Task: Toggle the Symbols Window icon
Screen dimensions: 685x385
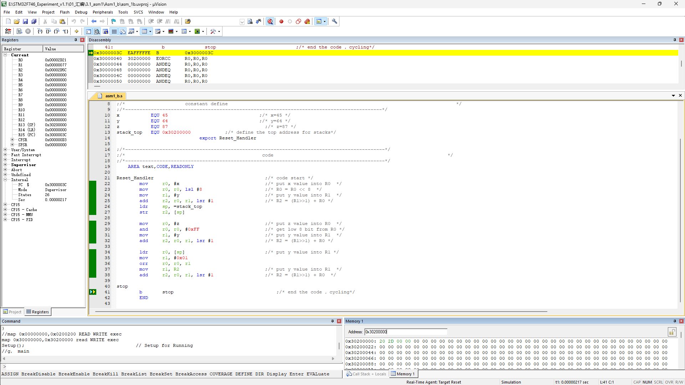Action: [105, 31]
